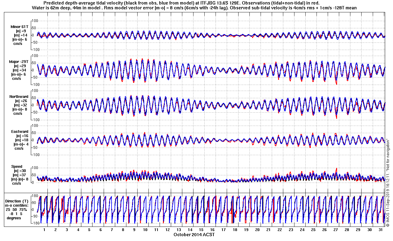Screen dimensions: 393x241
Task: Click the 'Speed' panel label
Action: (17, 167)
